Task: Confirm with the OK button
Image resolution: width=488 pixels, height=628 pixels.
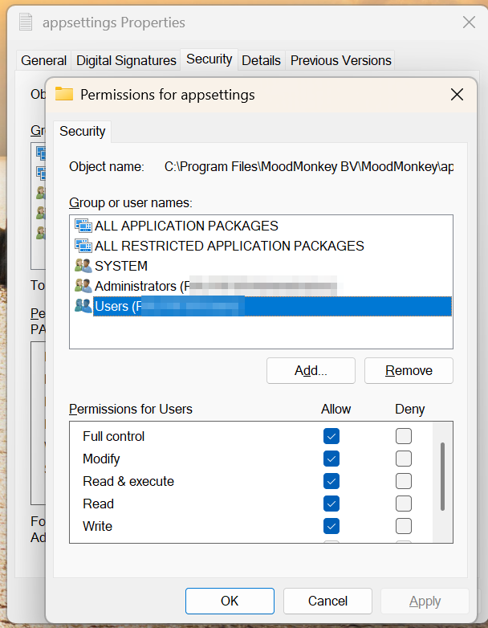Action: tap(230, 601)
